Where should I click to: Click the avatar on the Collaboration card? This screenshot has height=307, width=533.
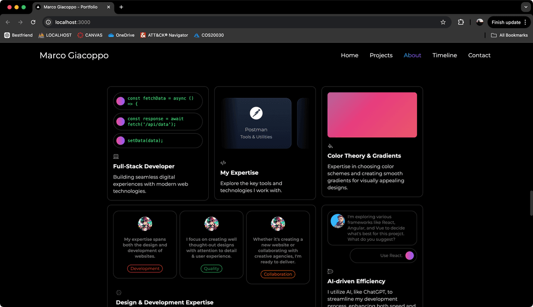(x=278, y=224)
